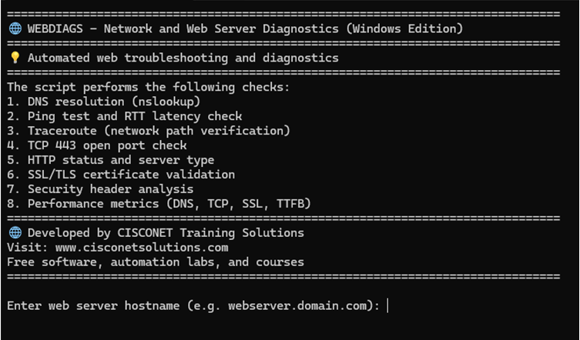The height and width of the screenshot is (340, 580).
Task: Click the line 'The script performs the following checks'
Action: coord(148,87)
